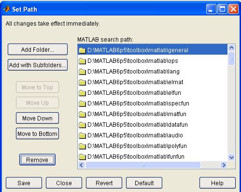Viewport: 241px width, 192px height.
Task: Click the folder icon beside matlab\matfun
Action: [x=82, y=114]
